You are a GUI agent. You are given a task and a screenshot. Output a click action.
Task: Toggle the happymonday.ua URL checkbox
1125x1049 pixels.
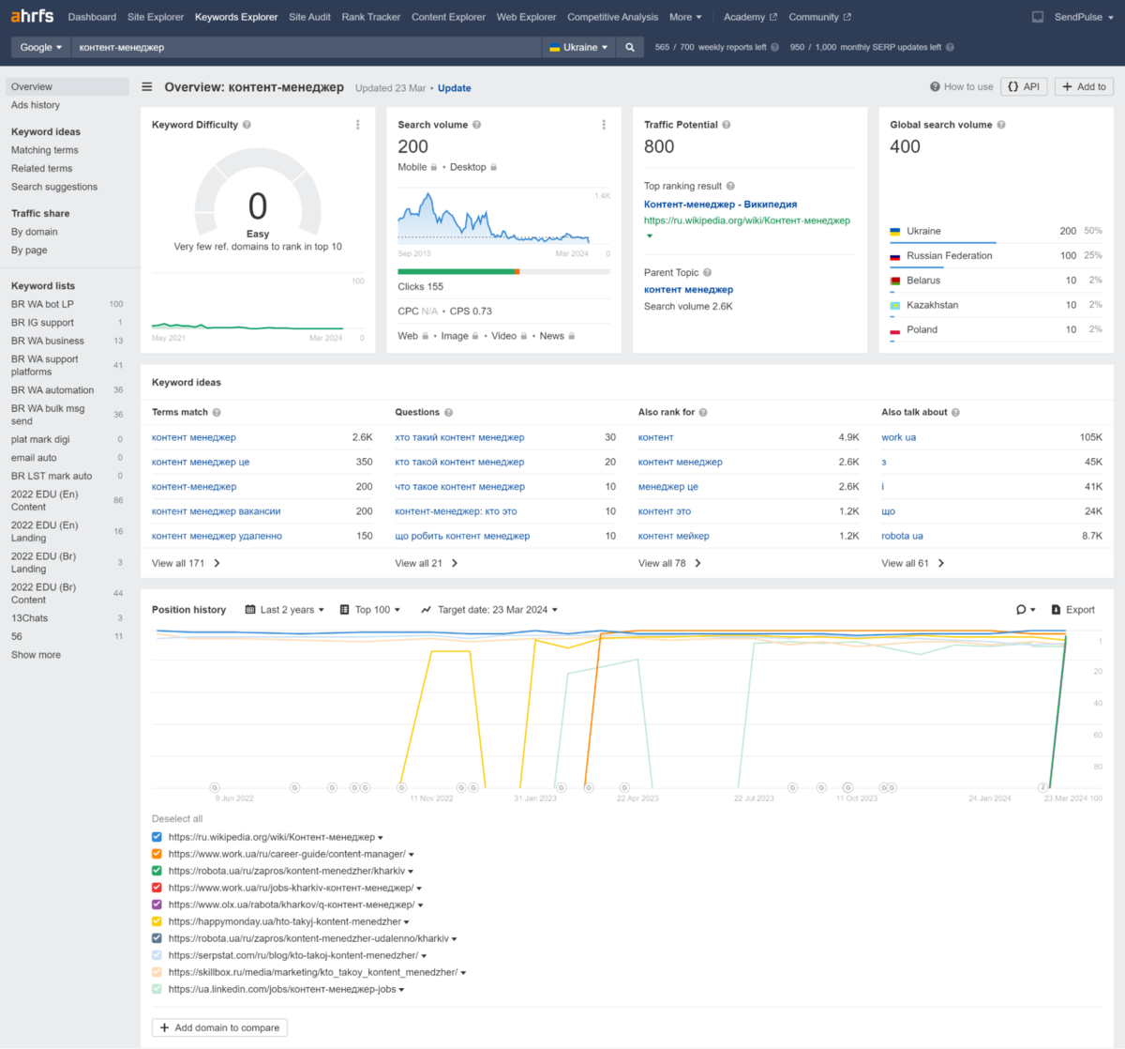(x=157, y=921)
